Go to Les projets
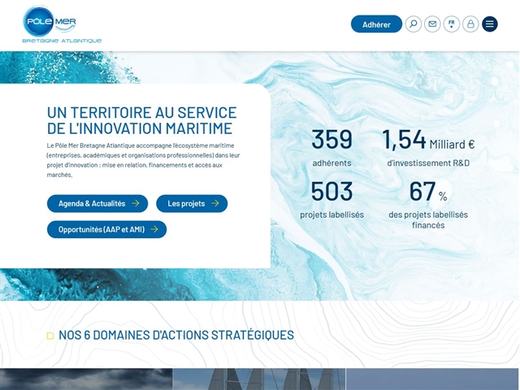Viewport: 520px width, 390px height. [x=192, y=204]
